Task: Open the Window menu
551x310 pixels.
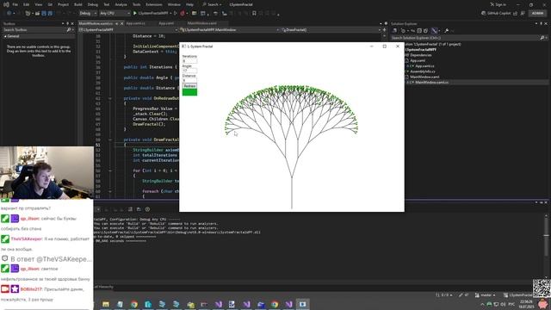Action: (174, 4)
